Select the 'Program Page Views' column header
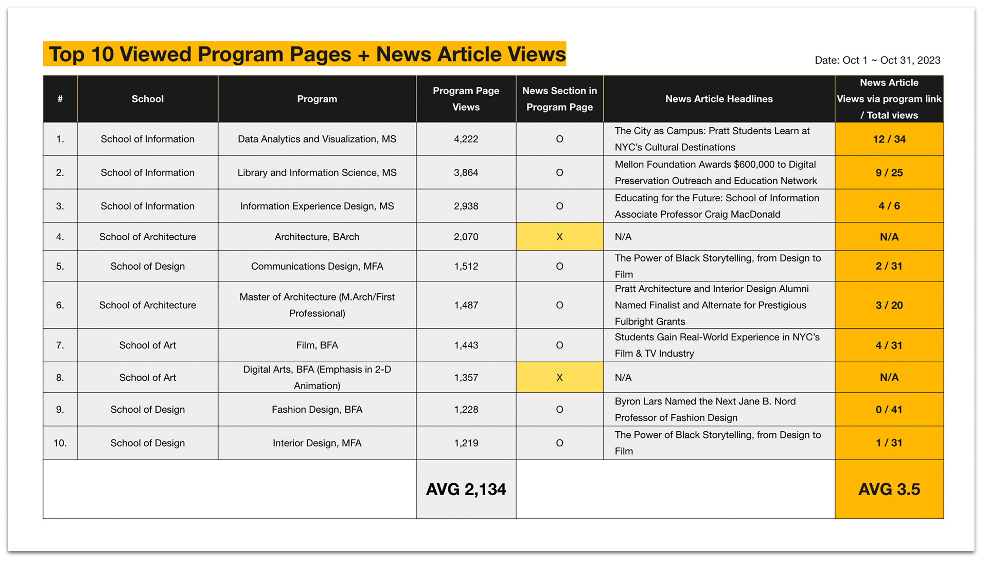988x563 pixels. pos(466,99)
